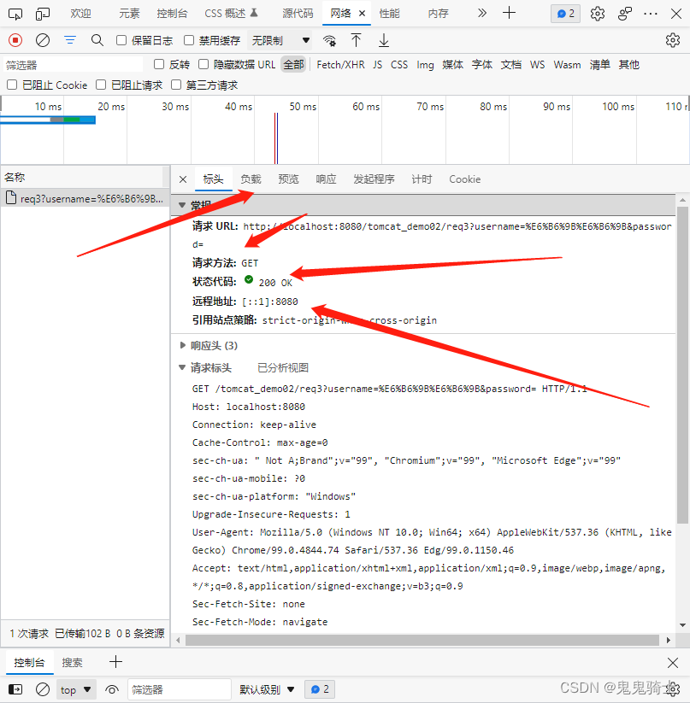The width and height of the screenshot is (690, 703).
Task: Open the 负载 detail tab
Action: pyautogui.click(x=251, y=179)
